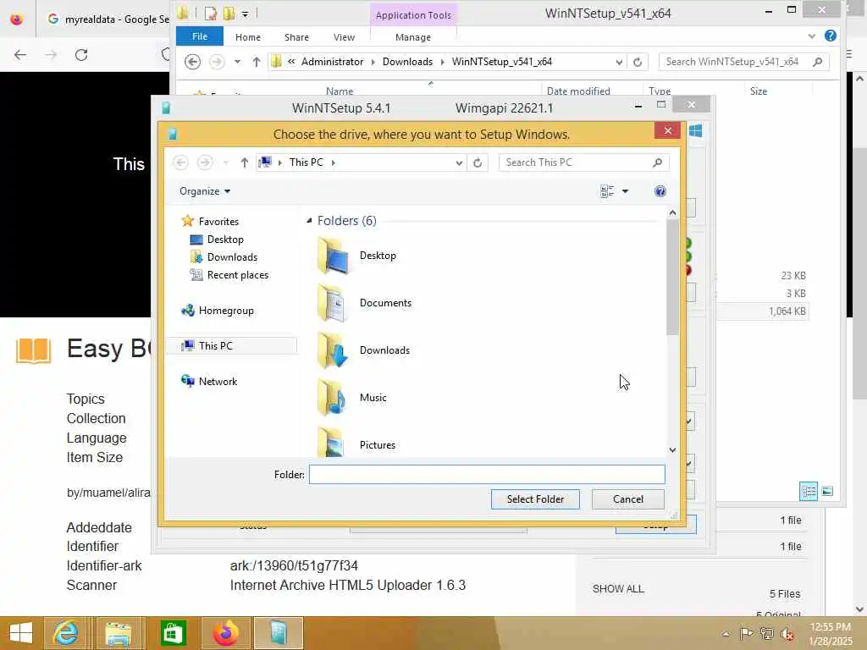
Task: Click the Up arrow in the folder dialog
Action: (245, 162)
